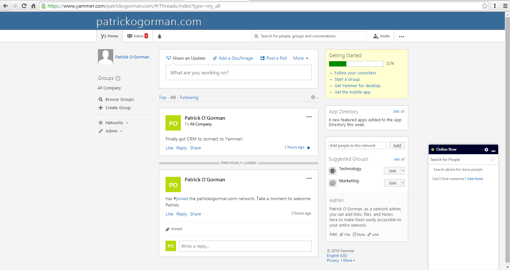This screenshot has height=270, width=510.
Task: Open All Company group
Action: click(109, 88)
